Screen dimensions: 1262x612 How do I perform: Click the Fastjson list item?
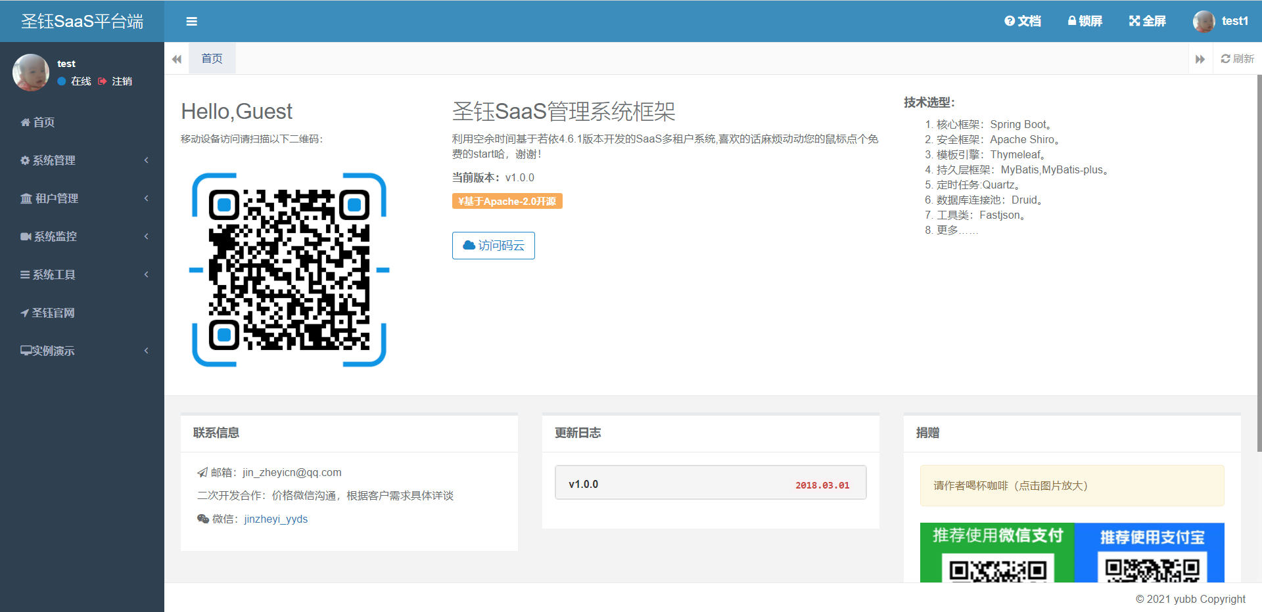coord(981,215)
